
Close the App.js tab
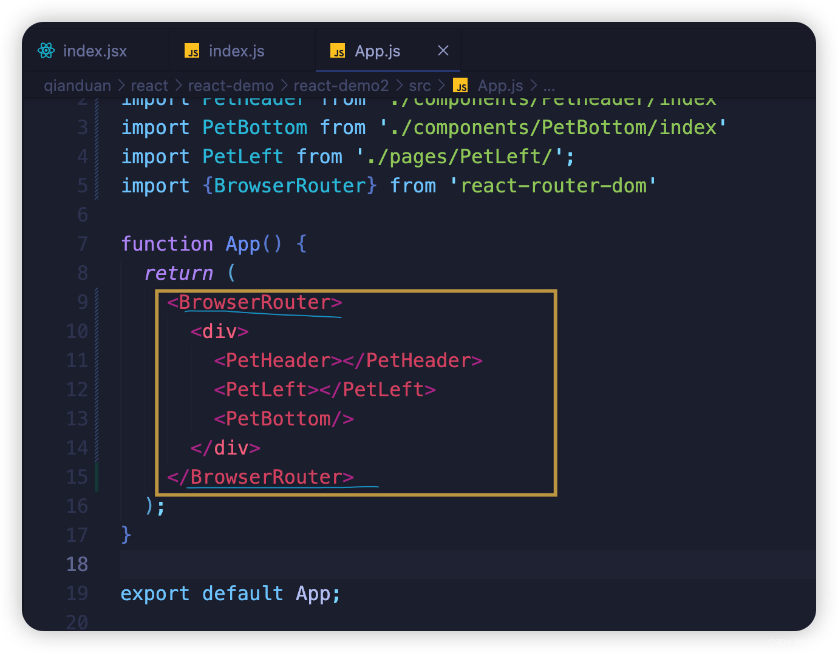click(443, 51)
